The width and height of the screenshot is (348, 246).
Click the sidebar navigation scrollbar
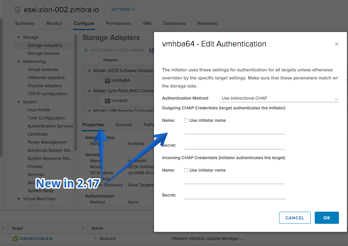pos(76,93)
